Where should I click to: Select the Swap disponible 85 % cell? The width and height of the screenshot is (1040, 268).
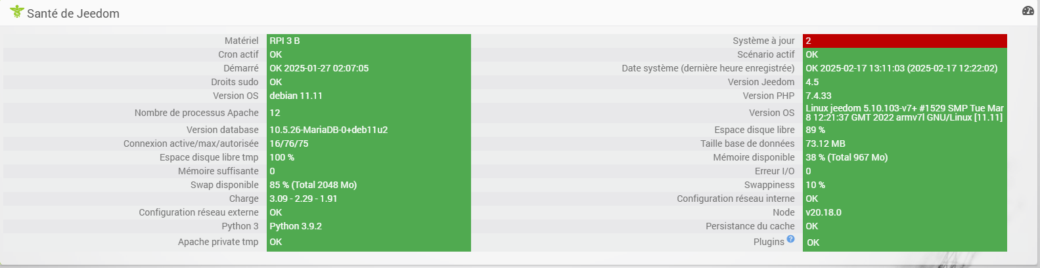click(x=369, y=185)
